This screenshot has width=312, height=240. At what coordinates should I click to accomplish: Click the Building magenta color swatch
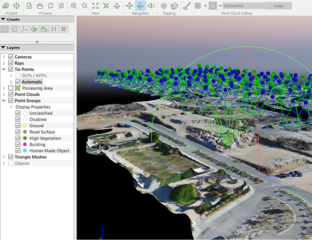(25, 144)
